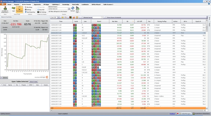Sort by the Equity % column header
This screenshot has width=211, height=116.
click(x=199, y=21)
